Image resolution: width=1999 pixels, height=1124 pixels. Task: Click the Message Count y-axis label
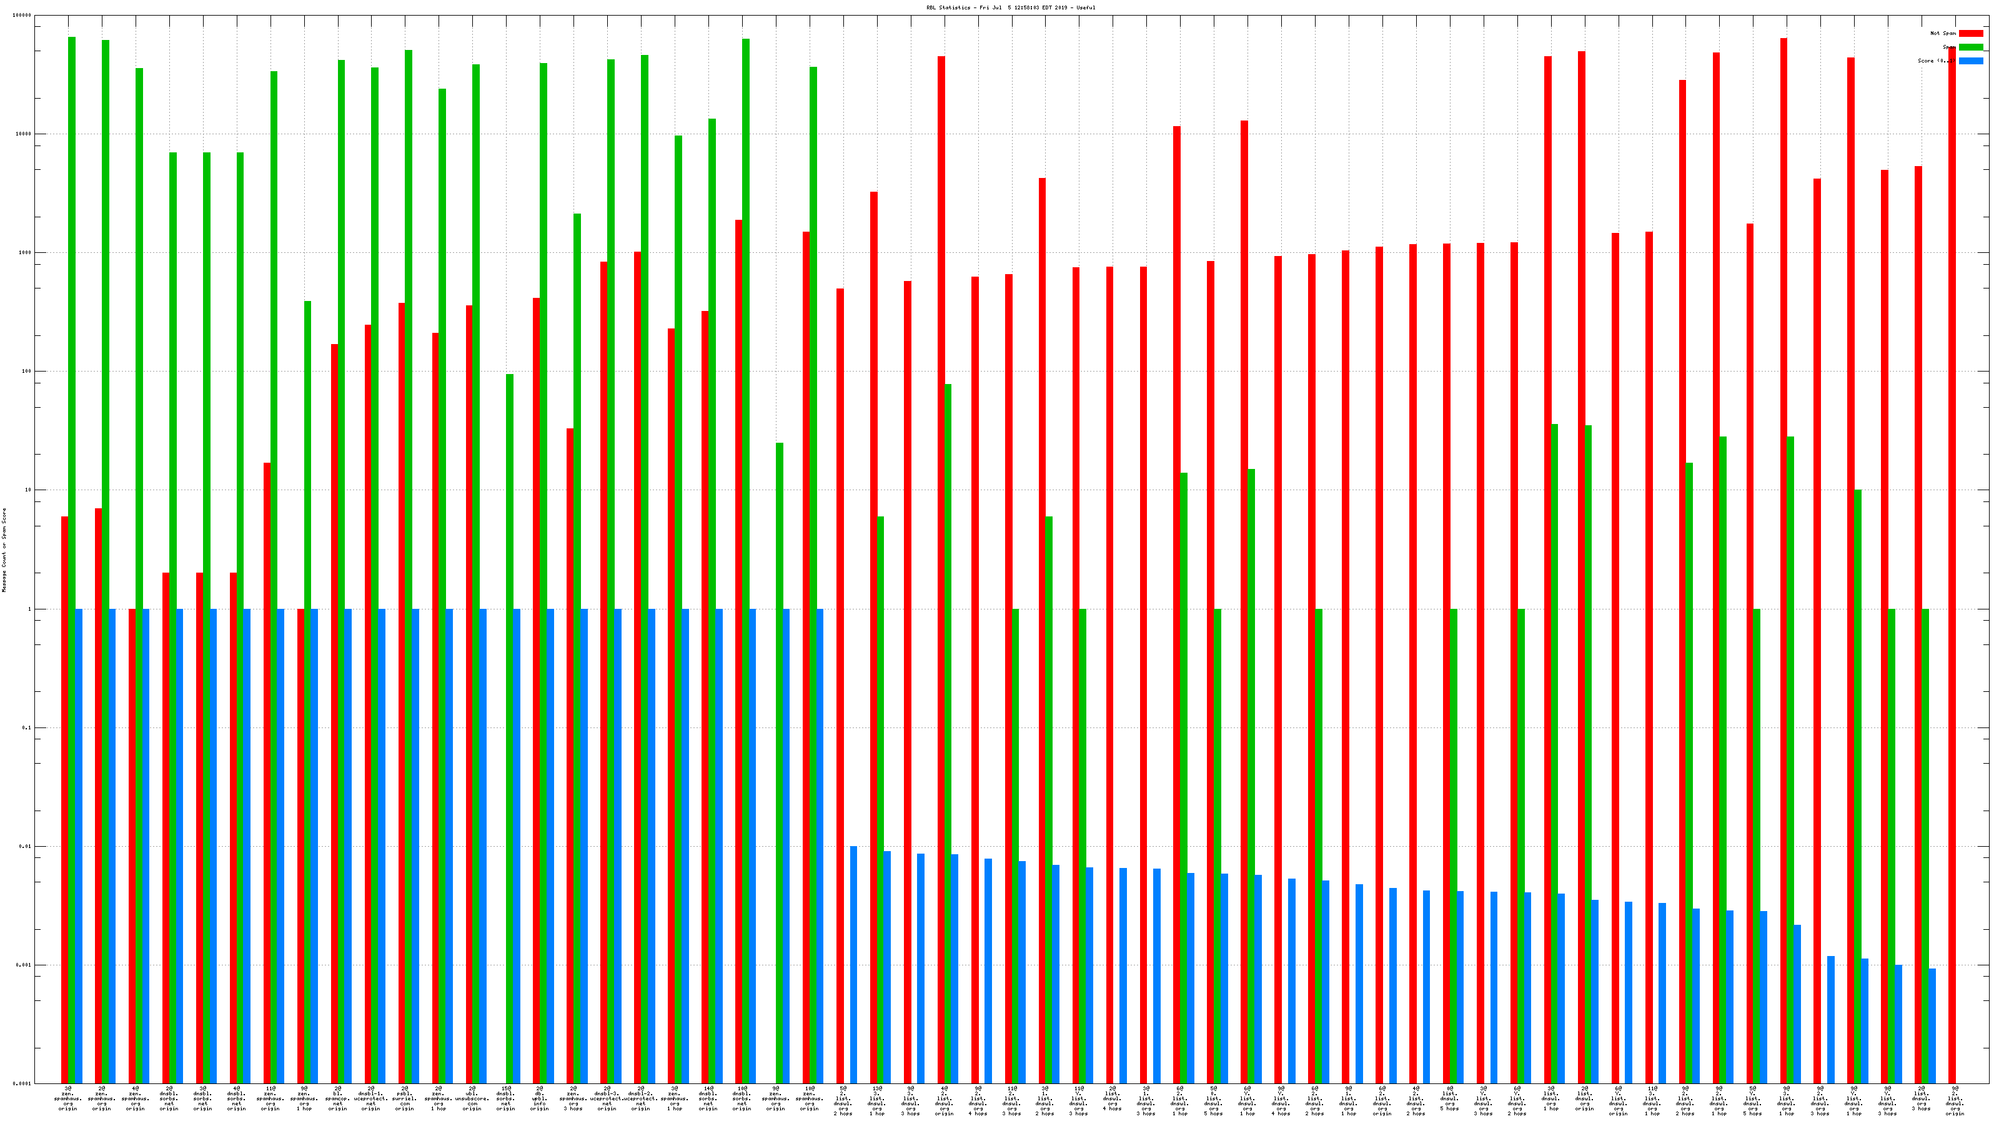4,550
